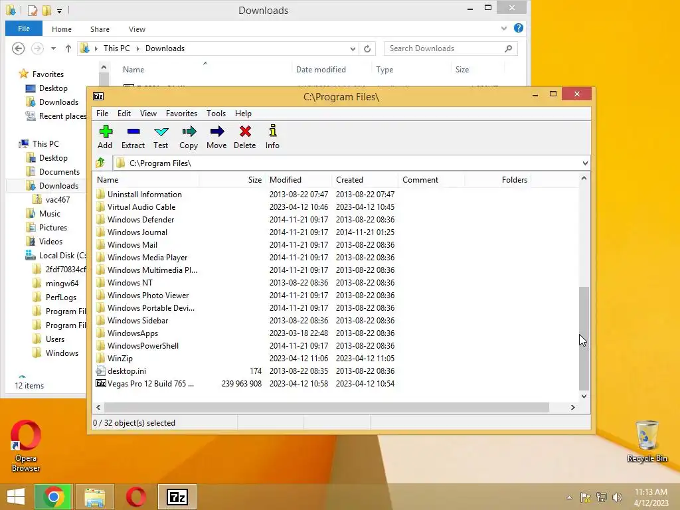680x510 pixels.
Task: Open the 7-Zip View menu
Action: [148, 113]
